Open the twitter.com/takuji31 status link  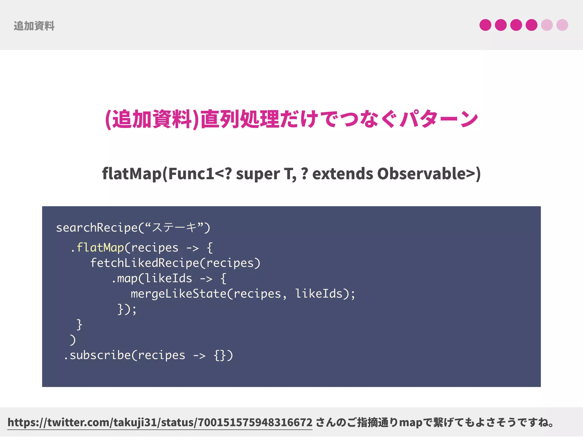tap(160, 422)
